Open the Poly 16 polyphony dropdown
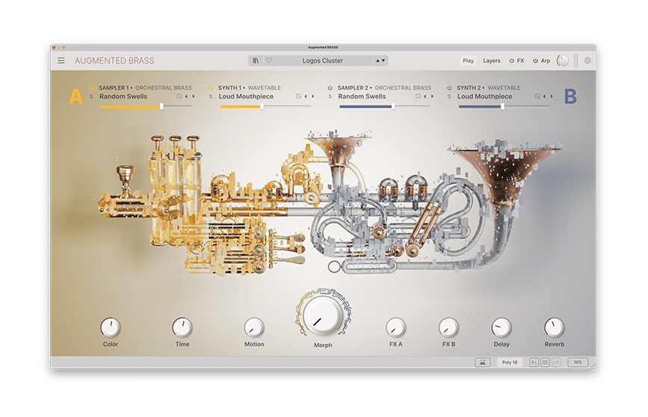Image resolution: width=648 pixels, height=417 pixels. (x=510, y=362)
